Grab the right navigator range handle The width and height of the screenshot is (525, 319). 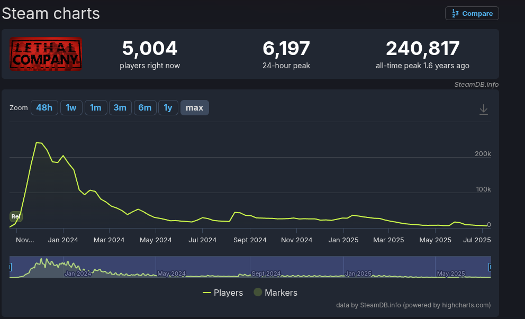tap(490, 267)
